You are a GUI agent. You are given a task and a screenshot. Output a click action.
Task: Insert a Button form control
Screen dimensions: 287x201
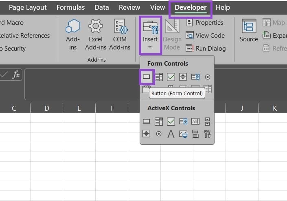(147, 77)
